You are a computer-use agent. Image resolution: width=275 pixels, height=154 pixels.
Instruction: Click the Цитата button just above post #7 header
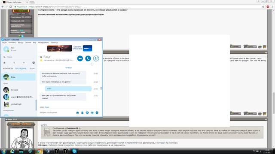point(250,113)
